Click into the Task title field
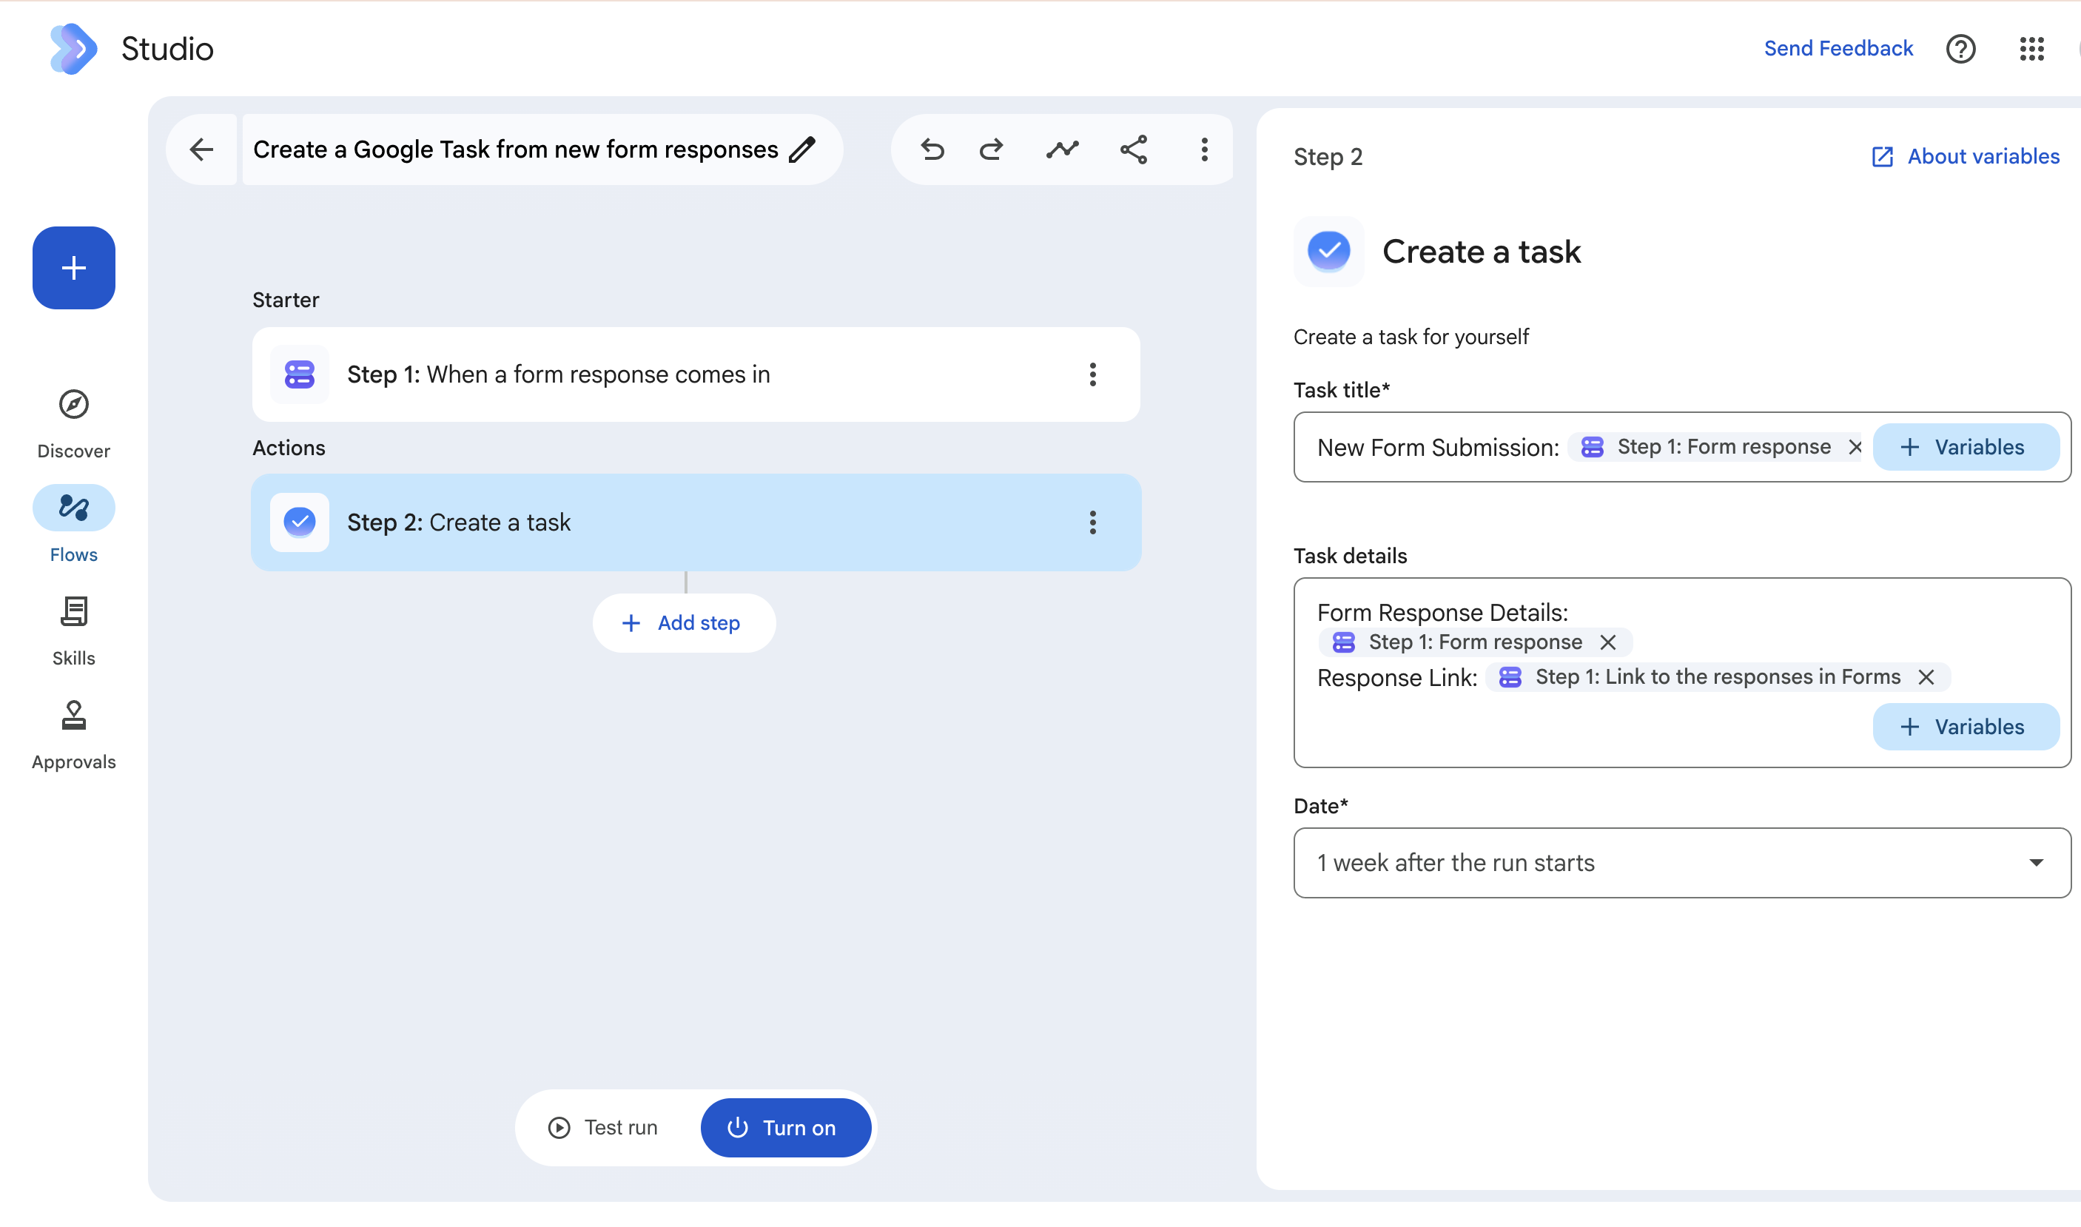Screen dimensions: 2081x1227 1681,447
